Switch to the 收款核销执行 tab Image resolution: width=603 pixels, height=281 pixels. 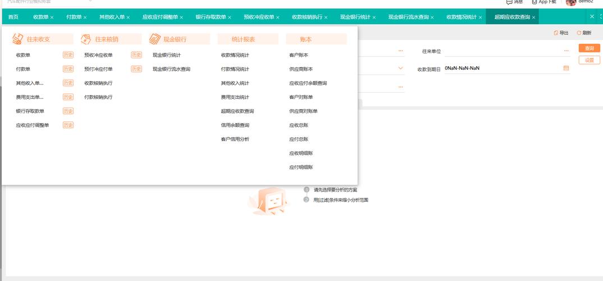(x=307, y=17)
